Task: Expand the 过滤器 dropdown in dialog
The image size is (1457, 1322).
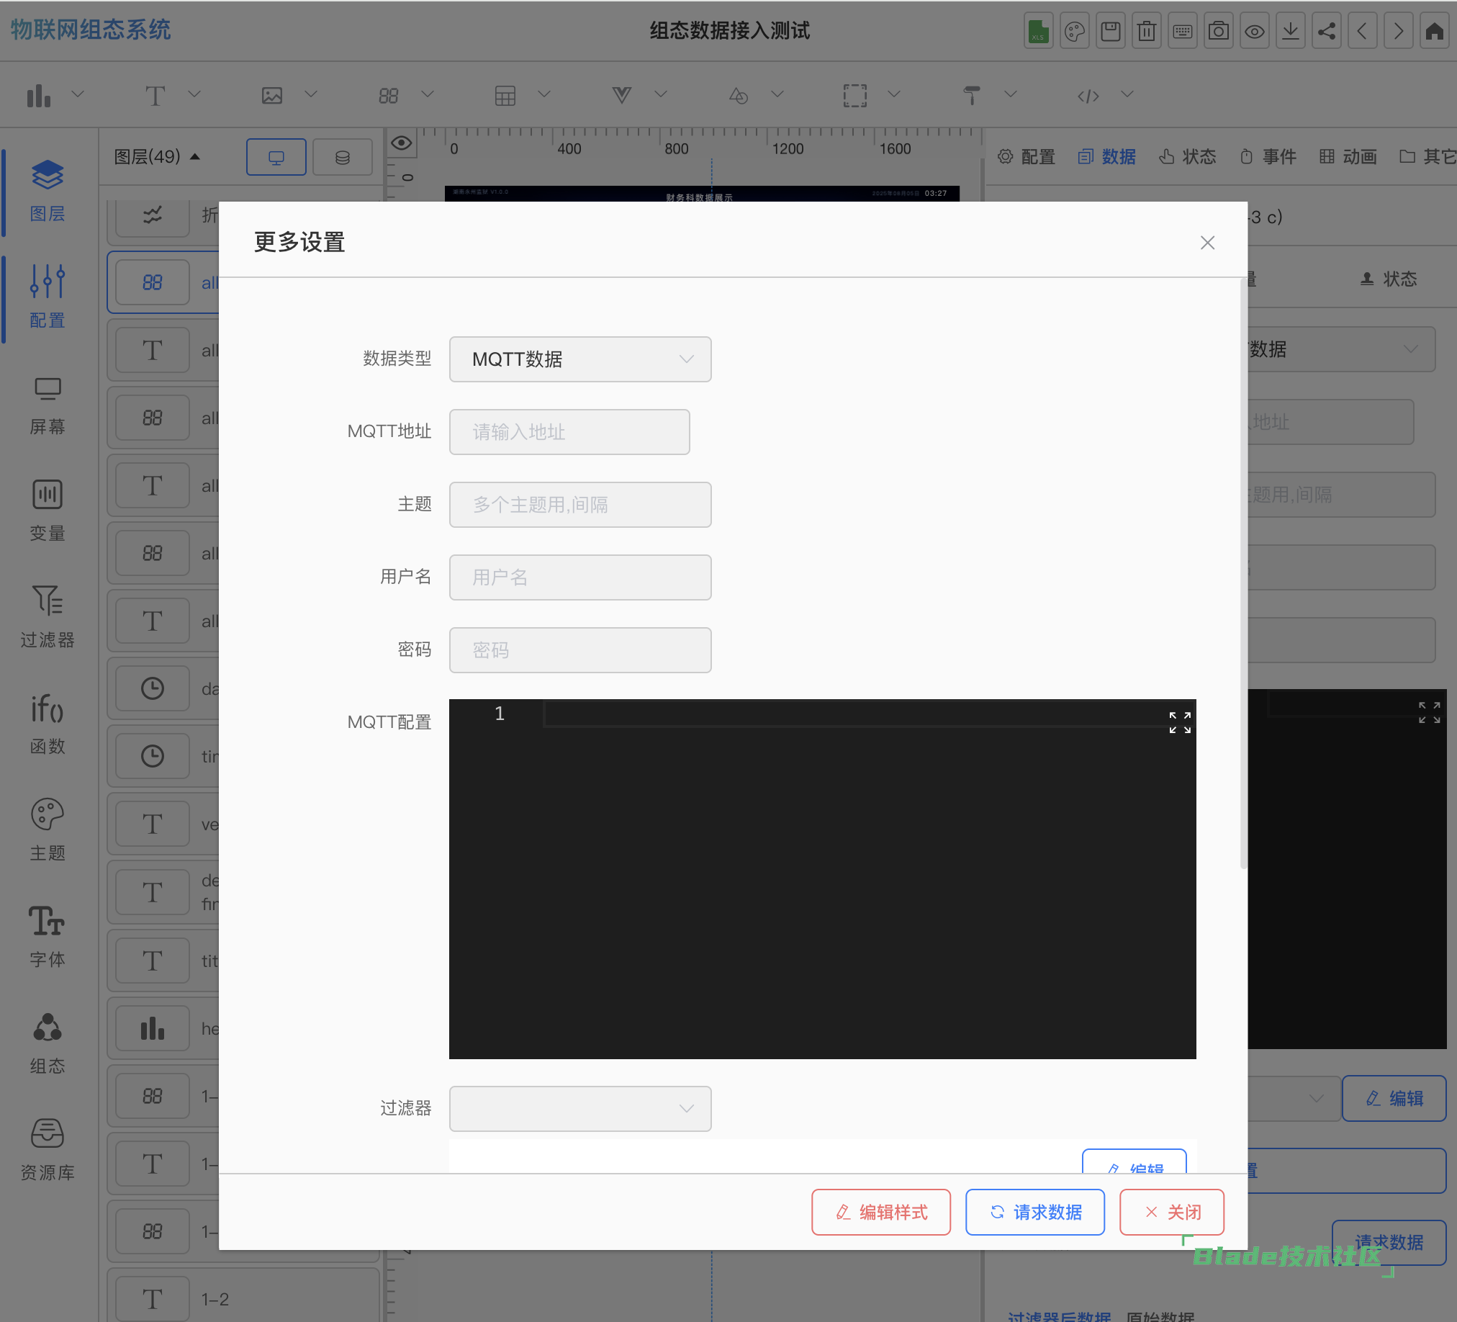Action: [x=580, y=1108]
